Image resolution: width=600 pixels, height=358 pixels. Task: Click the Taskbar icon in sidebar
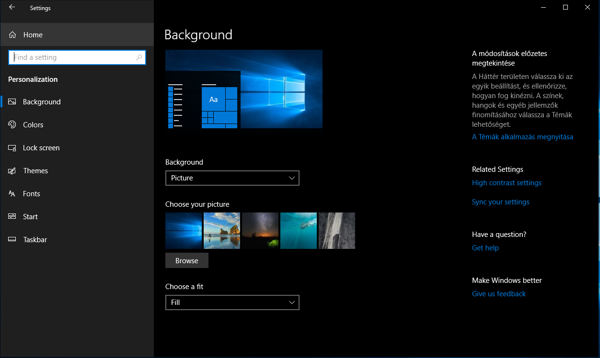point(12,240)
